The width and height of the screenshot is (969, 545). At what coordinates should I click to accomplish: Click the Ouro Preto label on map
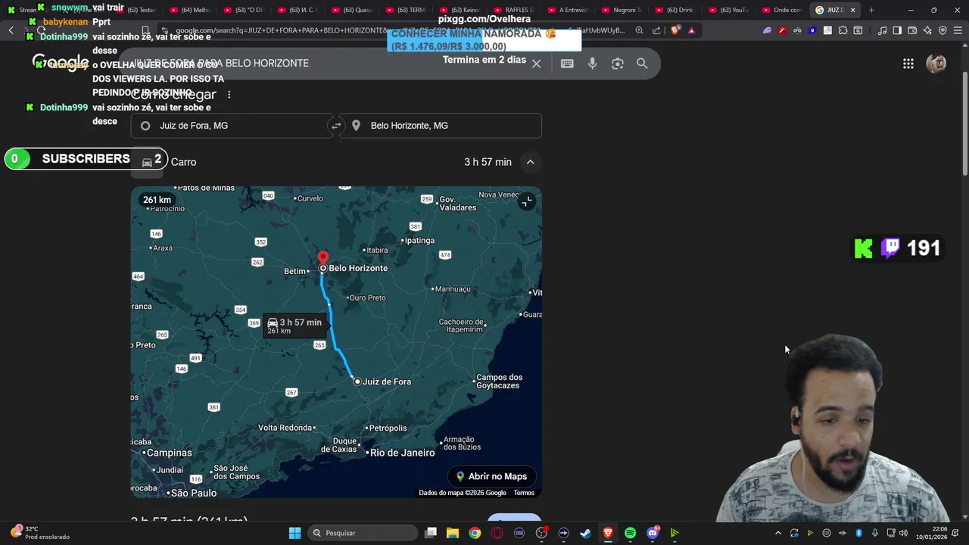click(367, 297)
